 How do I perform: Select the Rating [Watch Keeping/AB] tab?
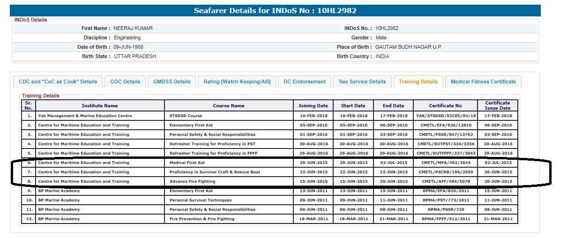click(237, 82)
